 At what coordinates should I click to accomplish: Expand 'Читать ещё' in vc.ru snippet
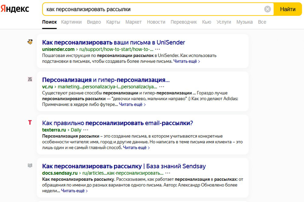pyautogui.click(x=132, y=104)
